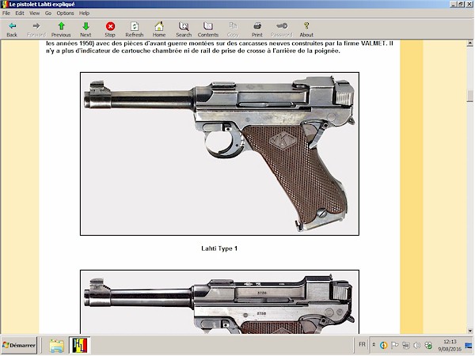
Task: Click the Show desktop button
Action: coord(469,346)
